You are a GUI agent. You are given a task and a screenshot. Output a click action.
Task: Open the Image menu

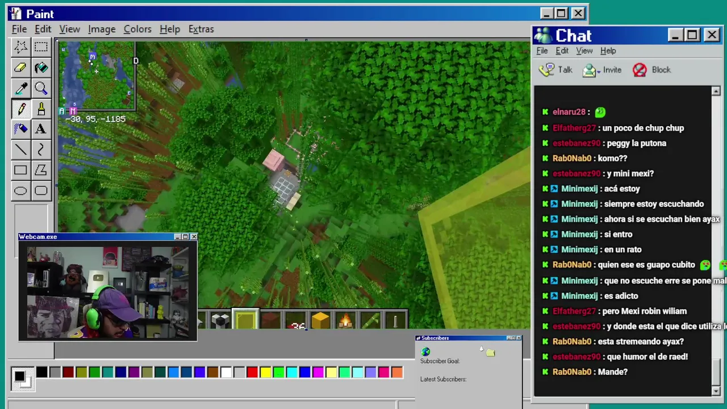(102, 29)
